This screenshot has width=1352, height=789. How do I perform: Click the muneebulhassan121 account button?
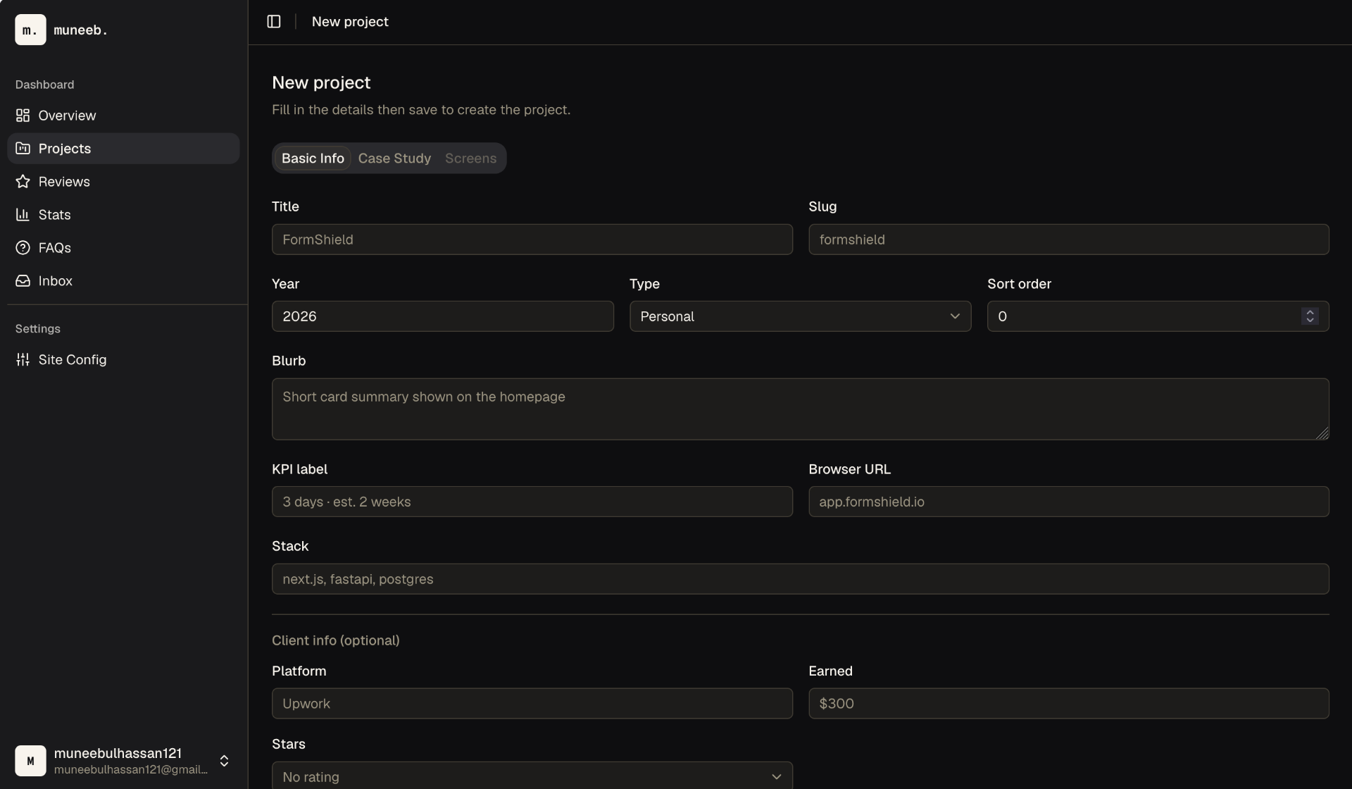pyautogui.click(x=123, y=761)
